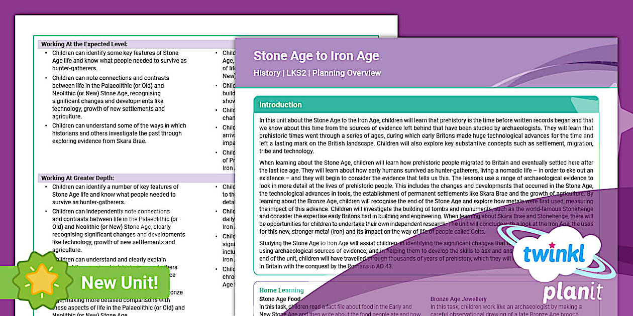The image size is (633, 316).
Task: Click the teal Introduction section header
Action: [280, 105]
